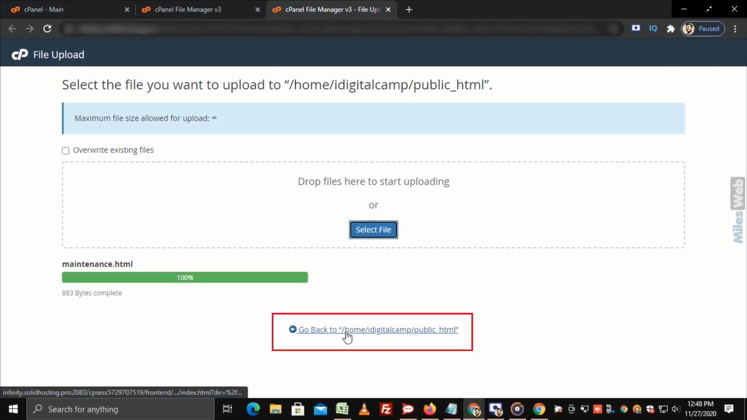Click the cPanel logo in header
Image resolution: width=747 pixels, height=420 pixels.
click(20, 55)
